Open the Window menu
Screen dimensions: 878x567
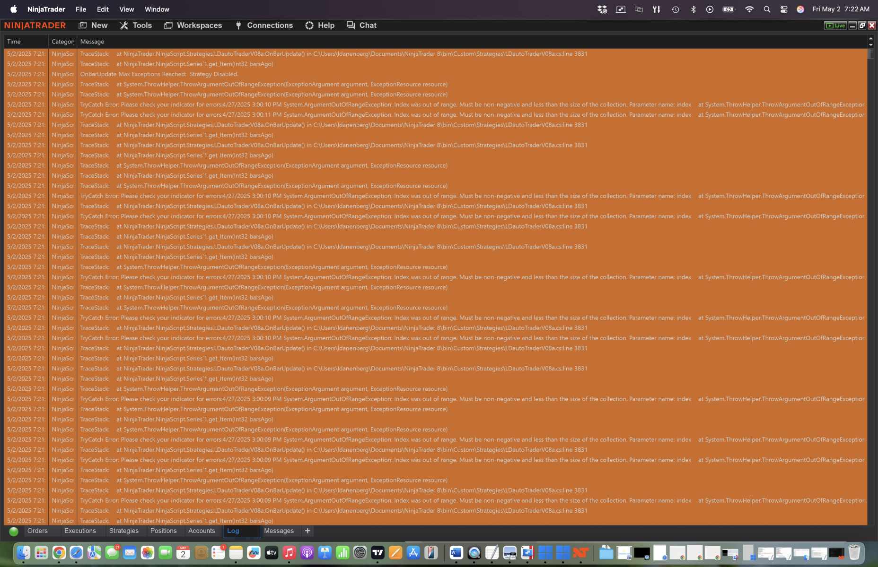coord(157,9)
